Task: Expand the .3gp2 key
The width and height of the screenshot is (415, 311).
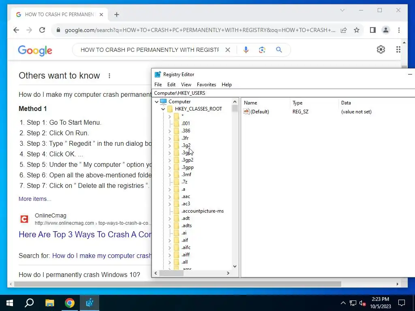Action: [x=170, y=160]
